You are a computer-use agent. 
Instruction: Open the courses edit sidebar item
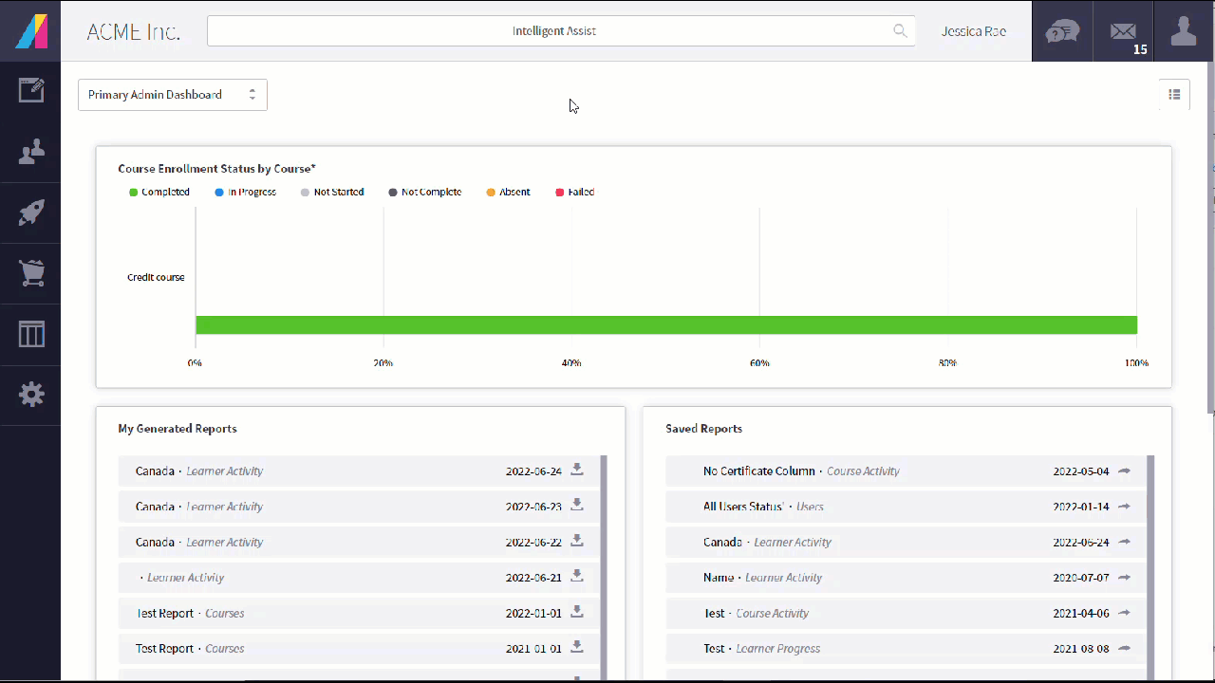coord(31,91)
